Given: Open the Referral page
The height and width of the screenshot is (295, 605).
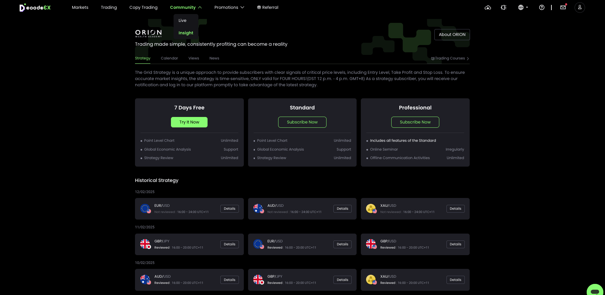Looking at the screenshot, I should 268,8.
